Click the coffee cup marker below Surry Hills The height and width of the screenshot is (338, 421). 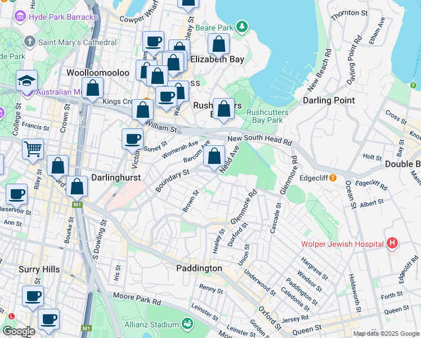(x=33, y=297)
